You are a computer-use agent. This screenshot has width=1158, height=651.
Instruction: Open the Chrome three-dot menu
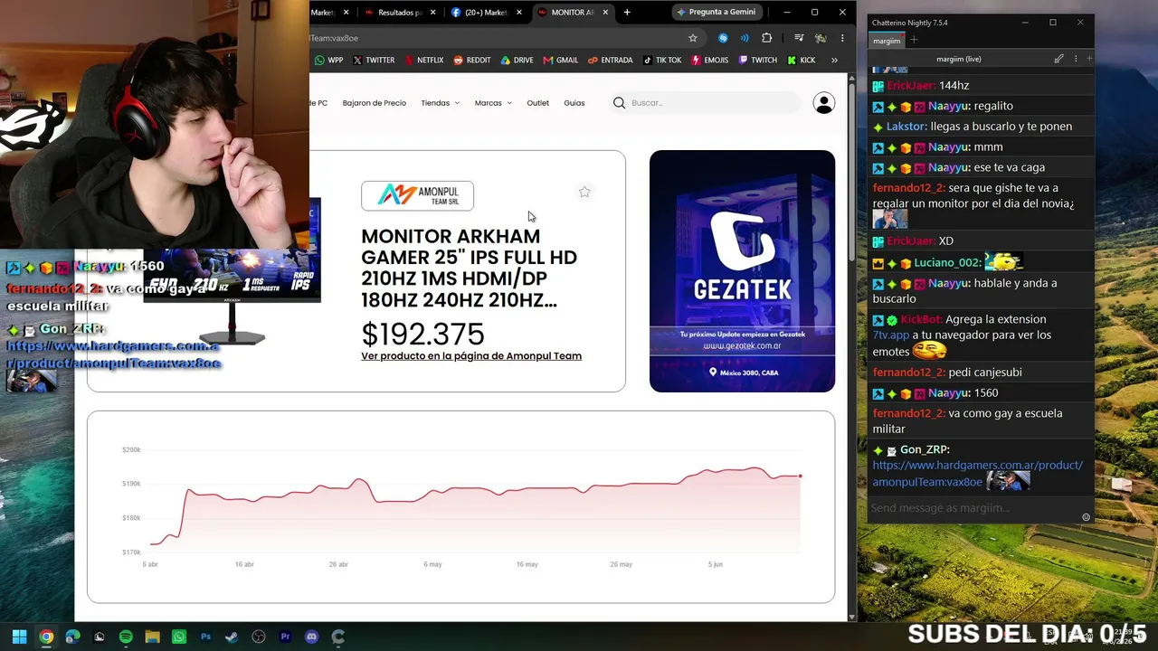click(842, 38)
